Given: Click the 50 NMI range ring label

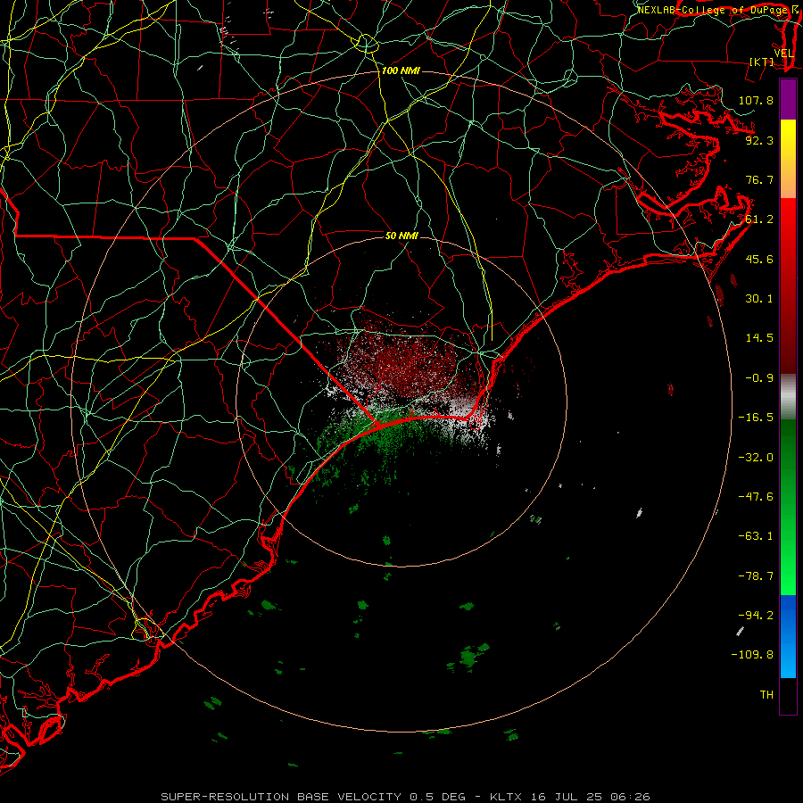Looking at the screenshot, I should [401, 236].
